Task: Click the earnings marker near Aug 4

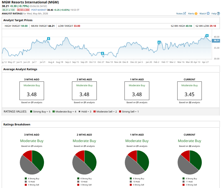Action: pyautogui.click(x=49, y=39)
